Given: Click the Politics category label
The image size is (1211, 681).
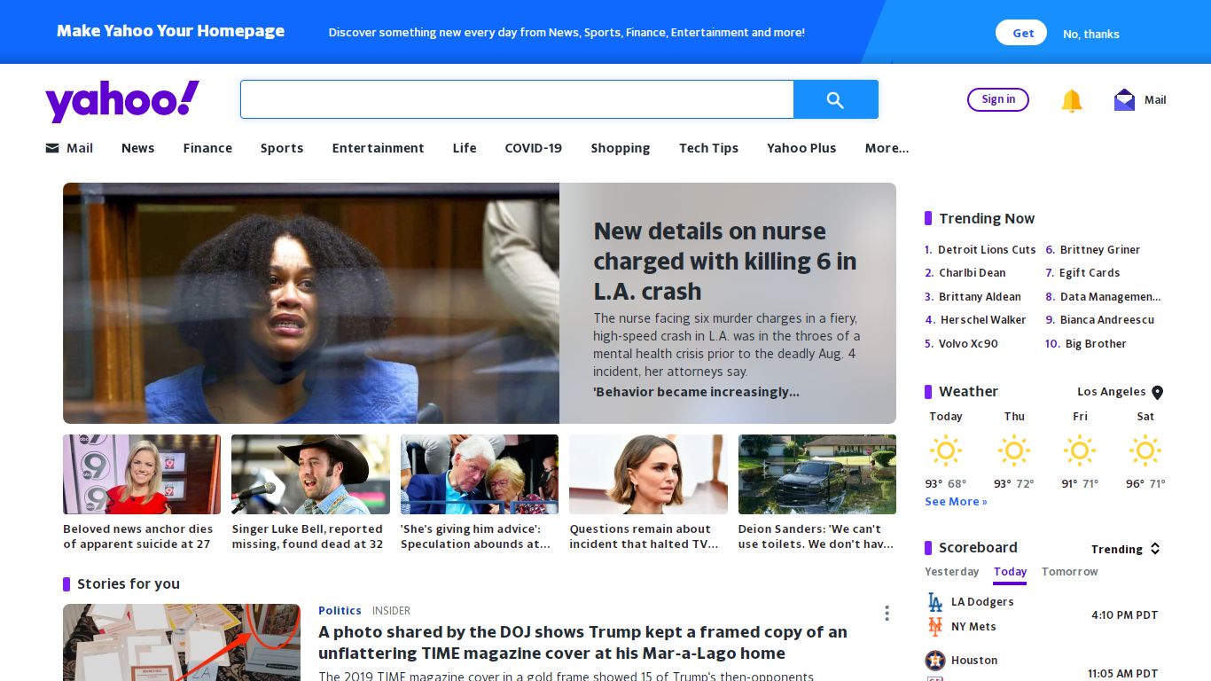Looking at the screenshot, I should 340,611.
